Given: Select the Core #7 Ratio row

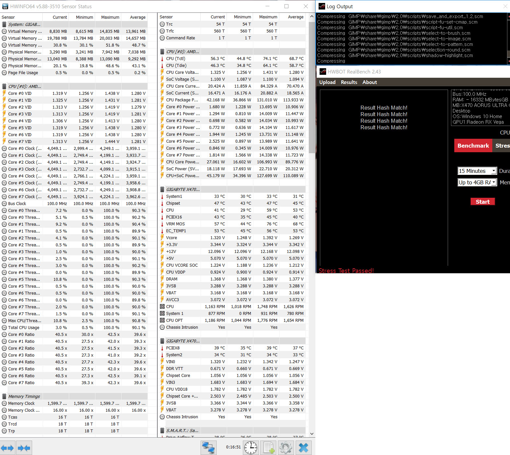Looking at the screenshot, I should click(x=74, y=383).
